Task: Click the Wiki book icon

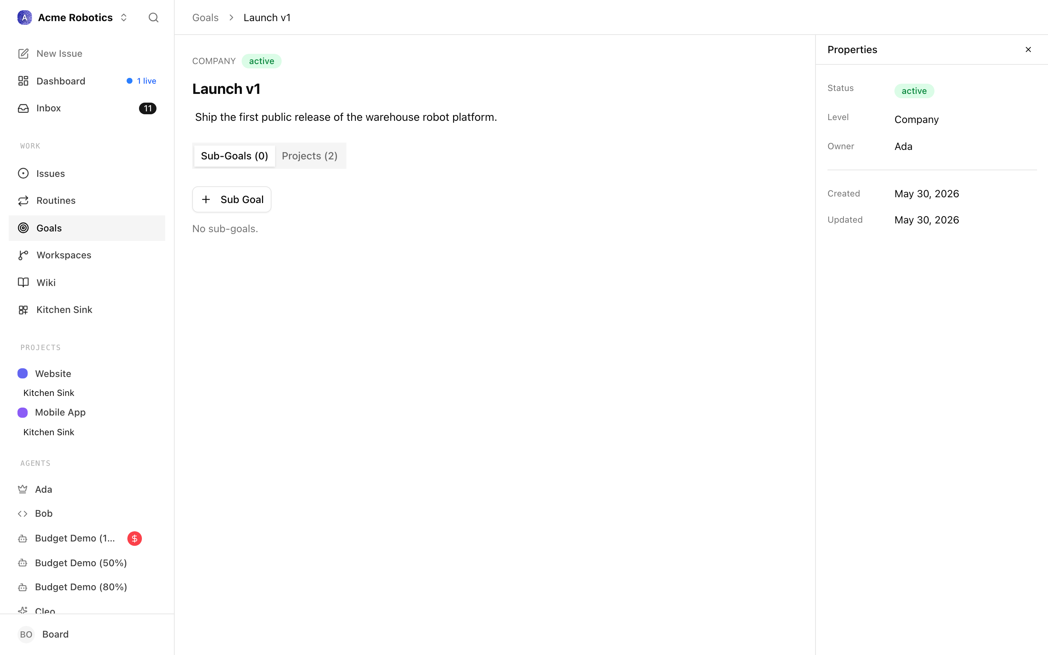Action: (x=23, y=282)
